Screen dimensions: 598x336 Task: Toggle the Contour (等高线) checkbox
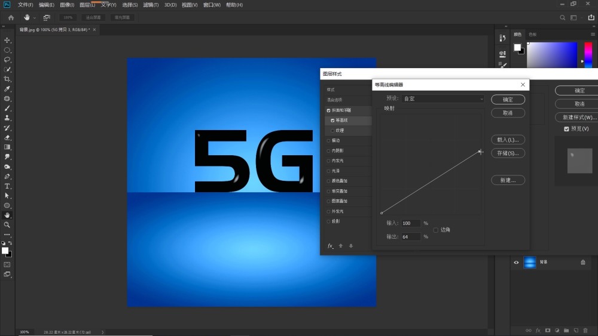[332, 120]
